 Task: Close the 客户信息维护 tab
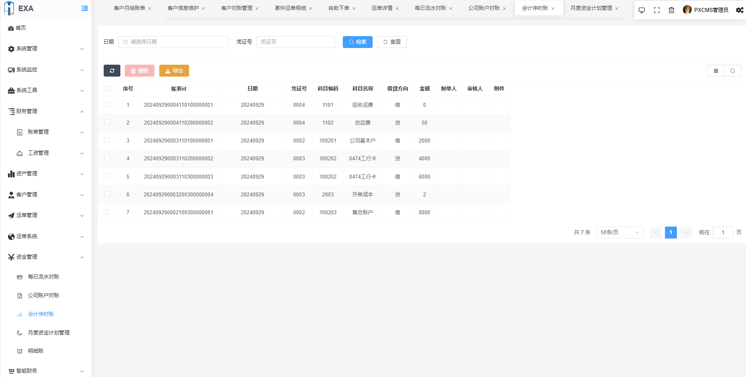pyautogui.click(x=203, y=8)
